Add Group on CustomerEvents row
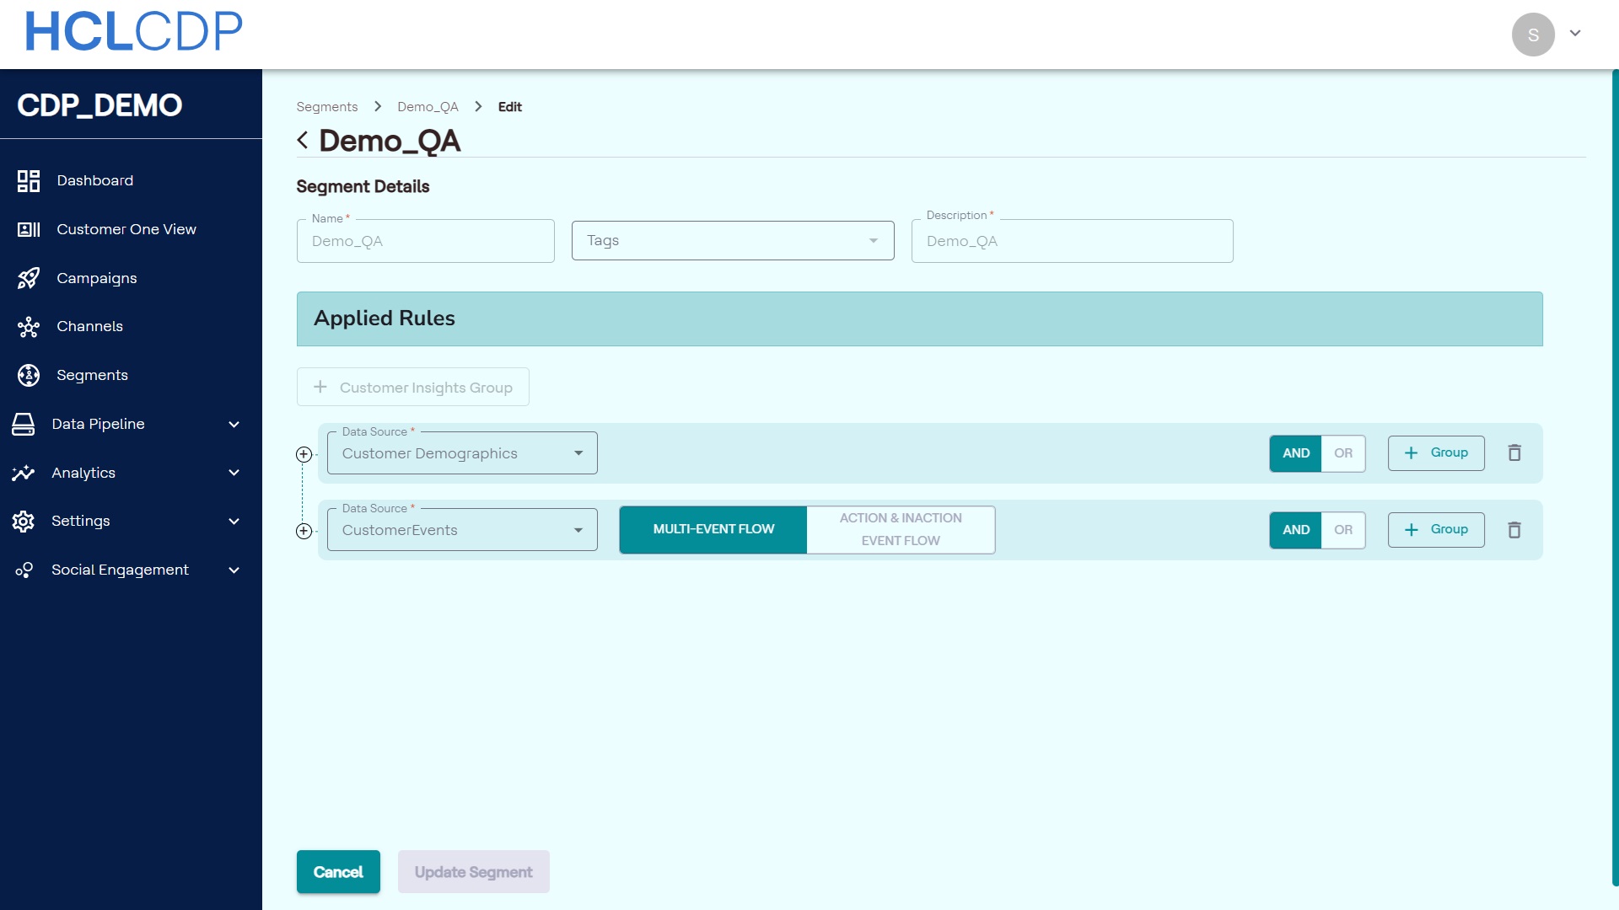 [x=1435, y=530]
